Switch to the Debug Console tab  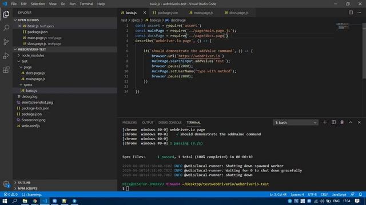click(x=170, y=122)
